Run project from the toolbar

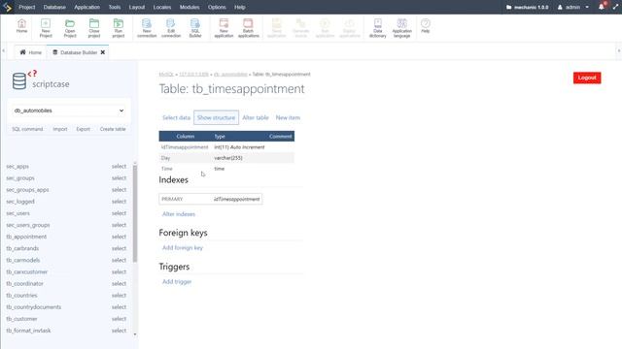click(x=119, y=28)
